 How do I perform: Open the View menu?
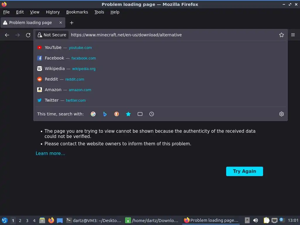(x=35, y=12)
